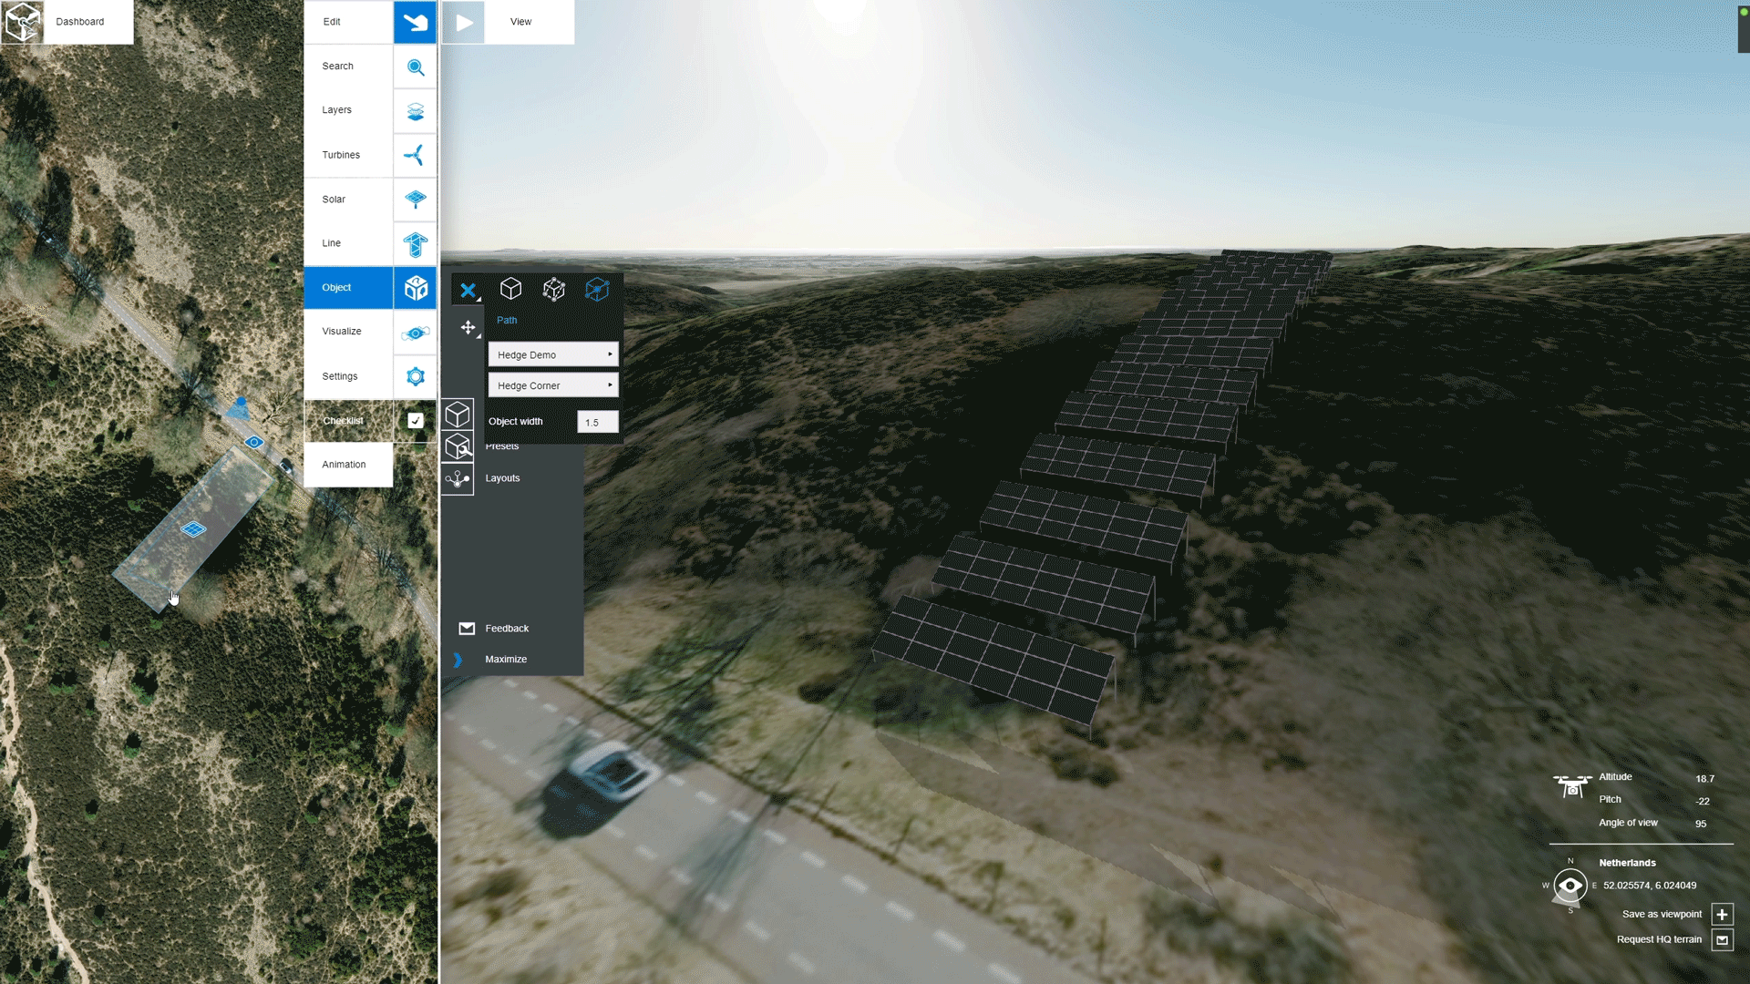Screen dimensions: 1750x984
Task: Click the blue X cancel tool icon
Action: coord(468,291)
